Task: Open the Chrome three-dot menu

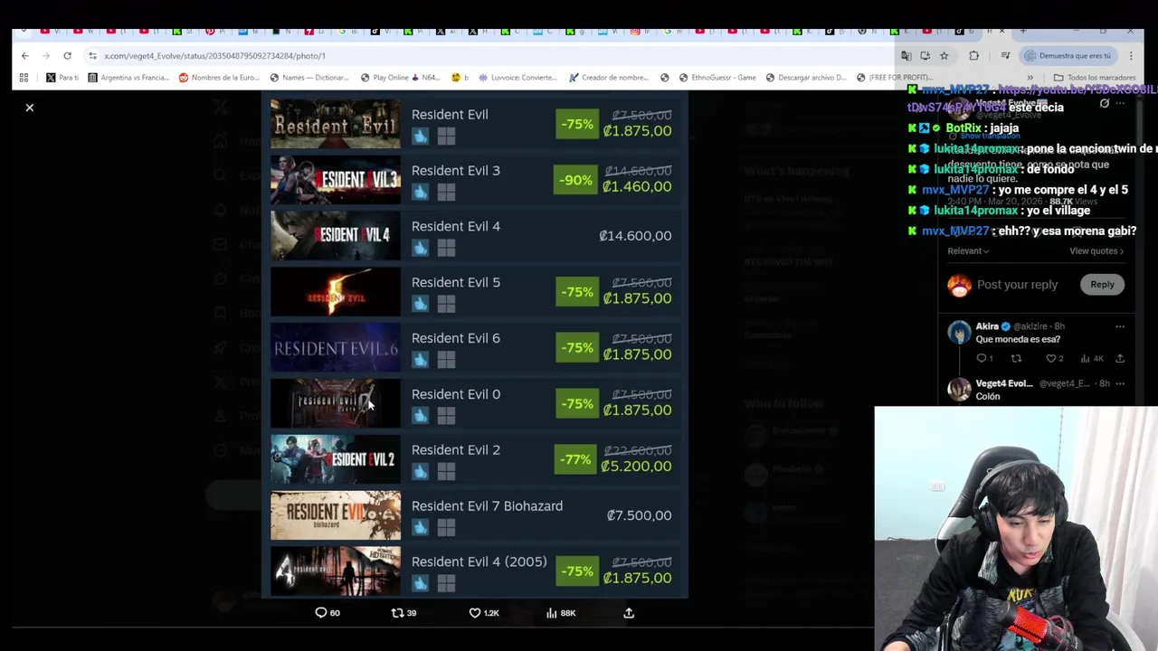Action: click(x=1131, y=56)
